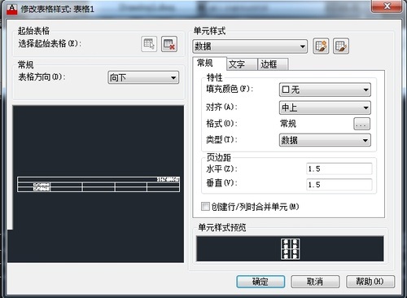Switch to the 常规 tab
This screenshot has width=407, height=298.
209,64
